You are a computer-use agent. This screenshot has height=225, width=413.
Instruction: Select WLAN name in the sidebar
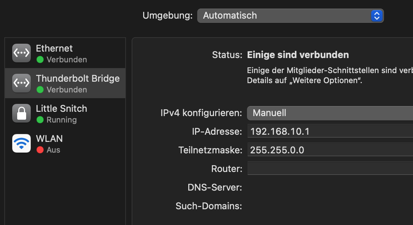49,139
